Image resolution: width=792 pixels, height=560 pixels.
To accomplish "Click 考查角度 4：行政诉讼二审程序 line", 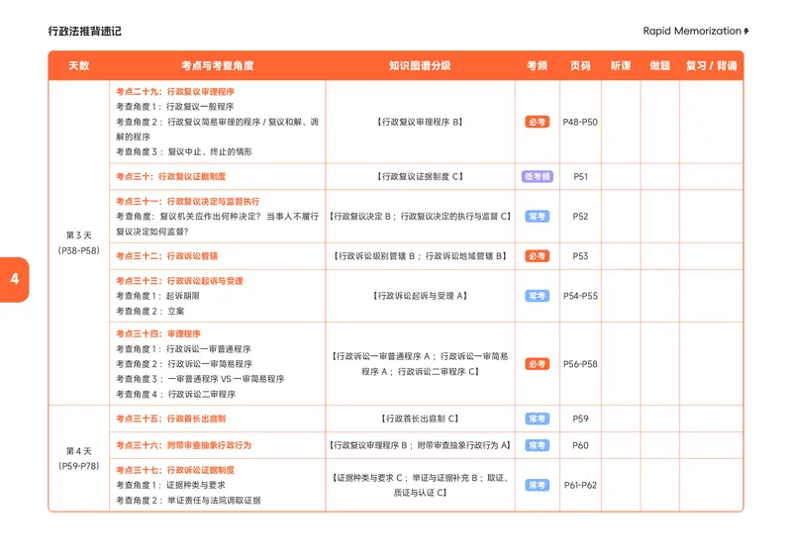I will [176, 395].
